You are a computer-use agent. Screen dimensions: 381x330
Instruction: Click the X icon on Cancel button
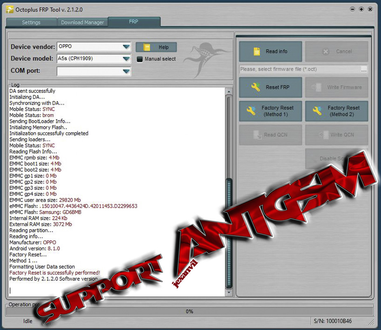(325, 51)
